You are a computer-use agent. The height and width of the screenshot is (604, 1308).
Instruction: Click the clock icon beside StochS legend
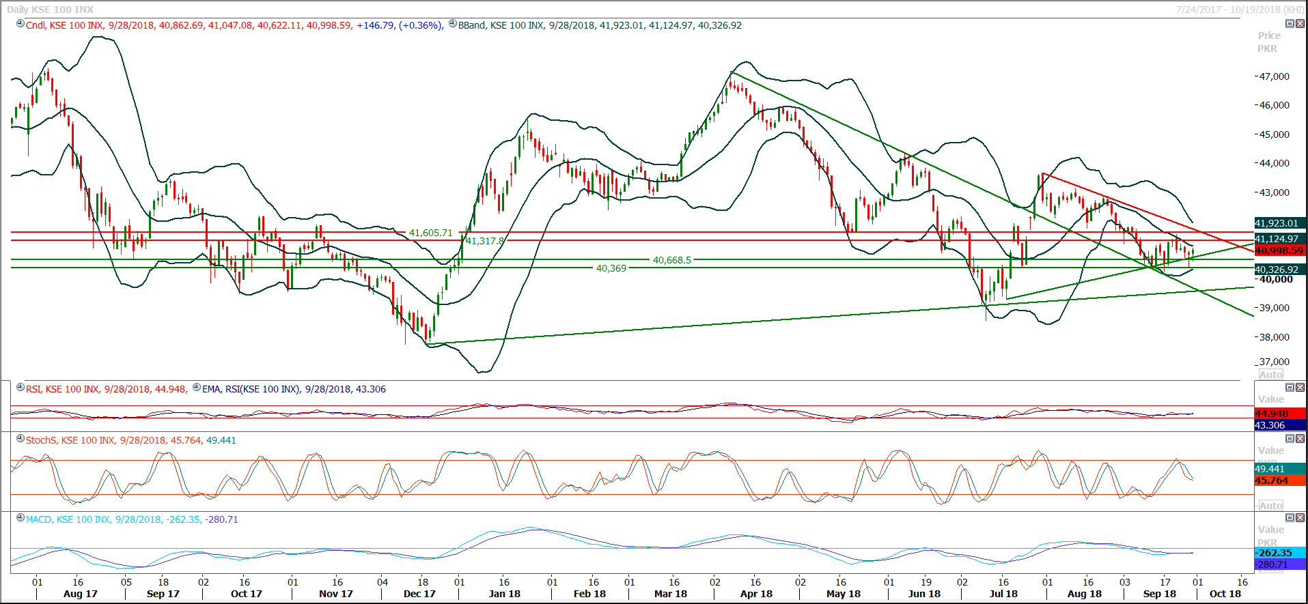click(20, 439)
